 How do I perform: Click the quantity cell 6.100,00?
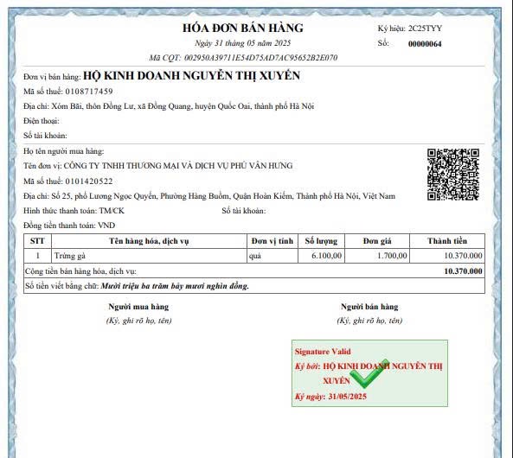point(321,256)
